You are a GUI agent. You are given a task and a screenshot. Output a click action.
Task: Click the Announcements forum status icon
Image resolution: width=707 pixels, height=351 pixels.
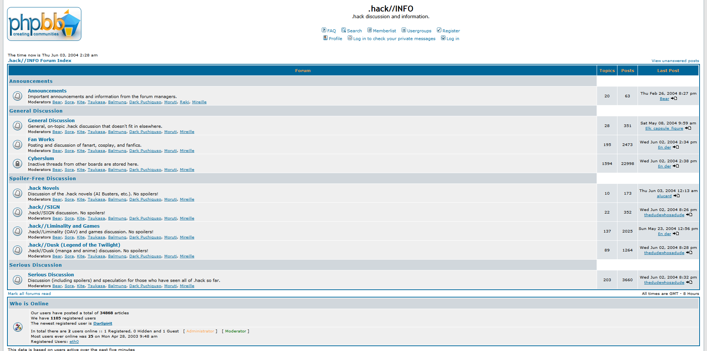[17, 96]
